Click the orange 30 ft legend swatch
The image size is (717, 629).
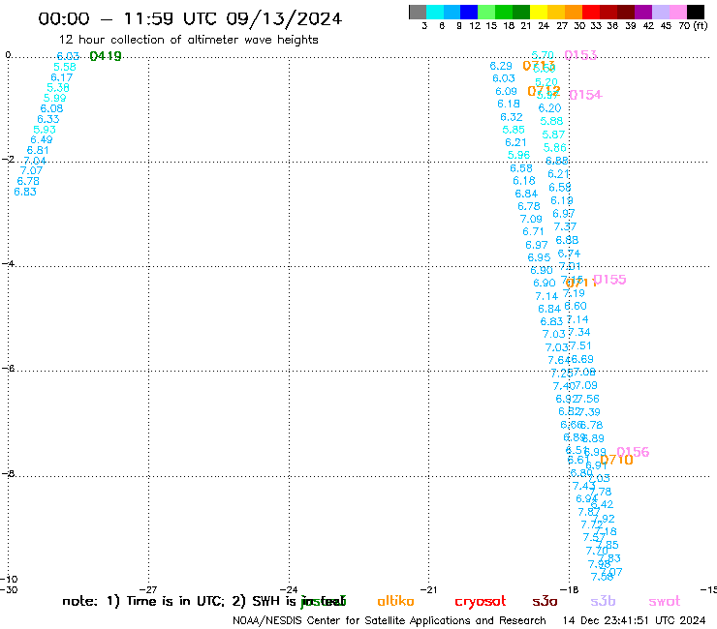tap(574, 12)
